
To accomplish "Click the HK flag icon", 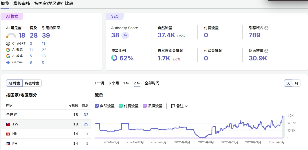I will pyautogui.click(x=8, y=134).
